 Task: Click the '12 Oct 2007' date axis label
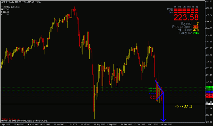140,124
